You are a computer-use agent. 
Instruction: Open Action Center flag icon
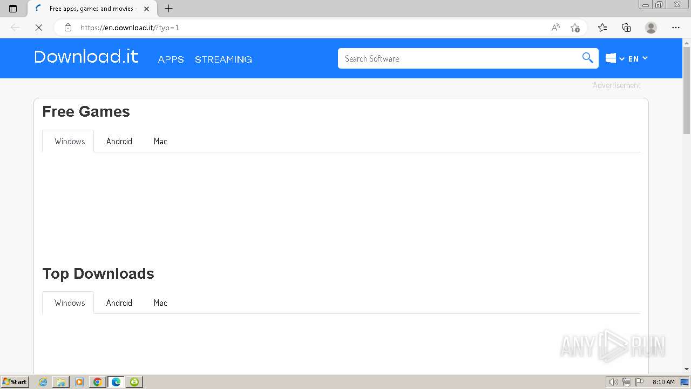[640, 382]
